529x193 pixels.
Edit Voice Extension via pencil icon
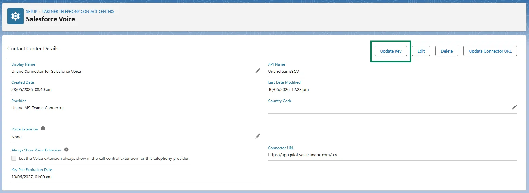(x=258, y=136)
